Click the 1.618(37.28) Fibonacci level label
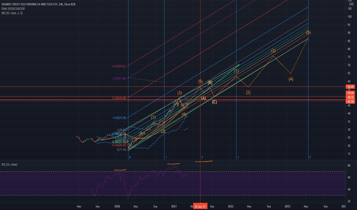This screenshot has width=357, height=210. coord(119,118)
